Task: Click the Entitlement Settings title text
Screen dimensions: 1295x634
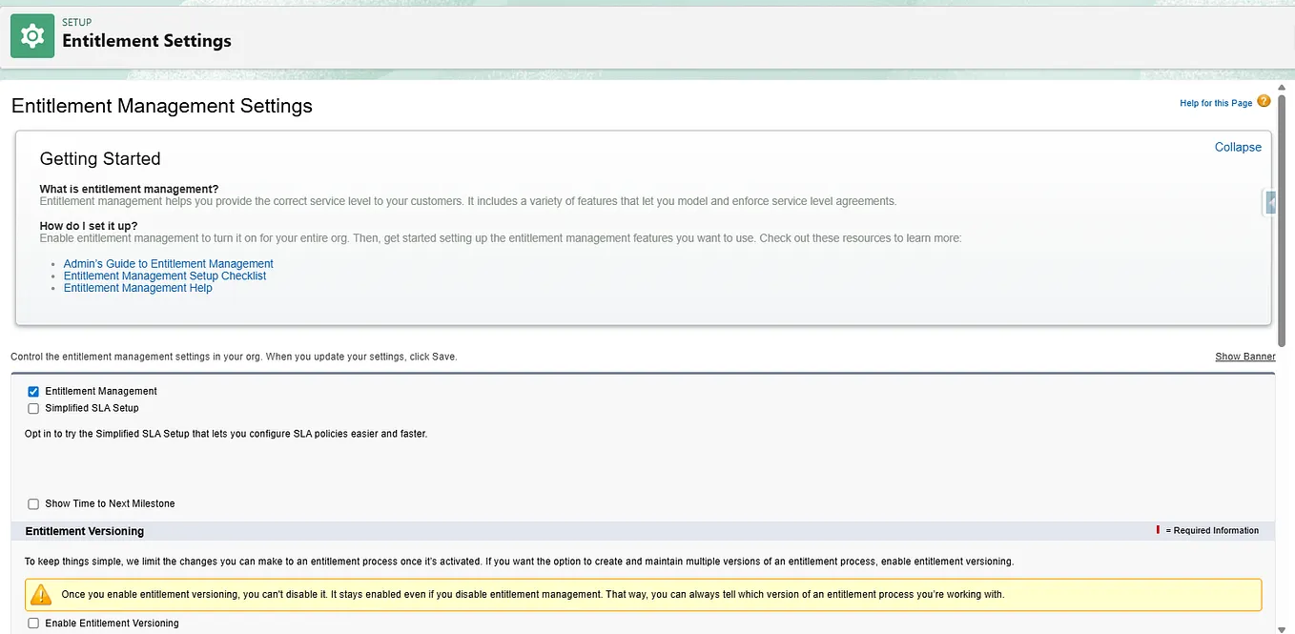Action: click(x=146, y=41)
